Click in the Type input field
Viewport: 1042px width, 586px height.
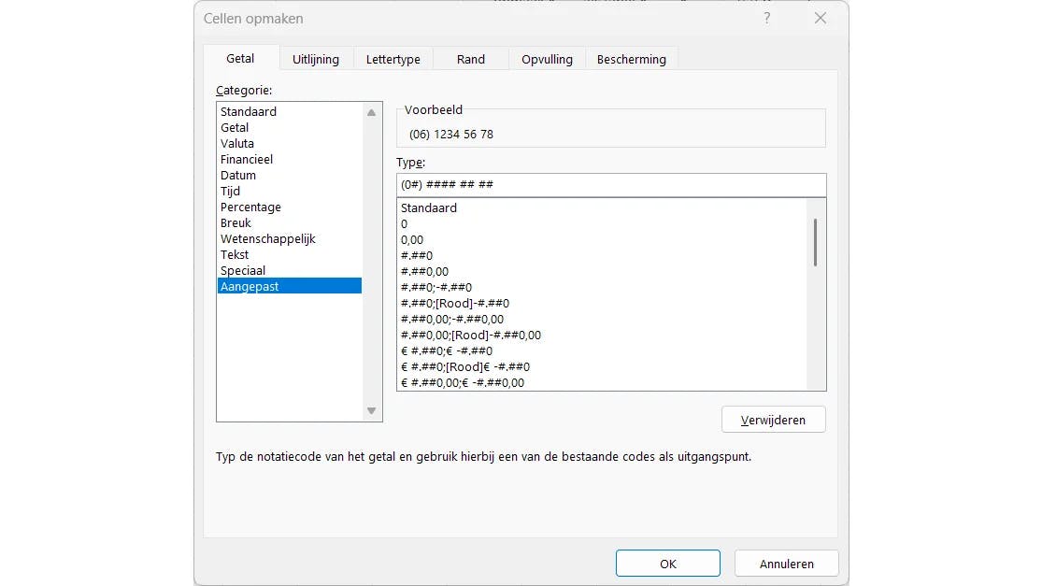coord(611,185)
